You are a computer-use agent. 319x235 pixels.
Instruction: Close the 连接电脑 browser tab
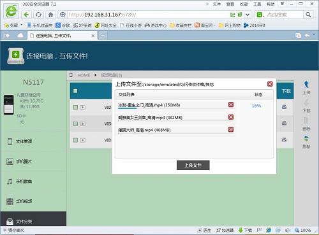(93, 36)
